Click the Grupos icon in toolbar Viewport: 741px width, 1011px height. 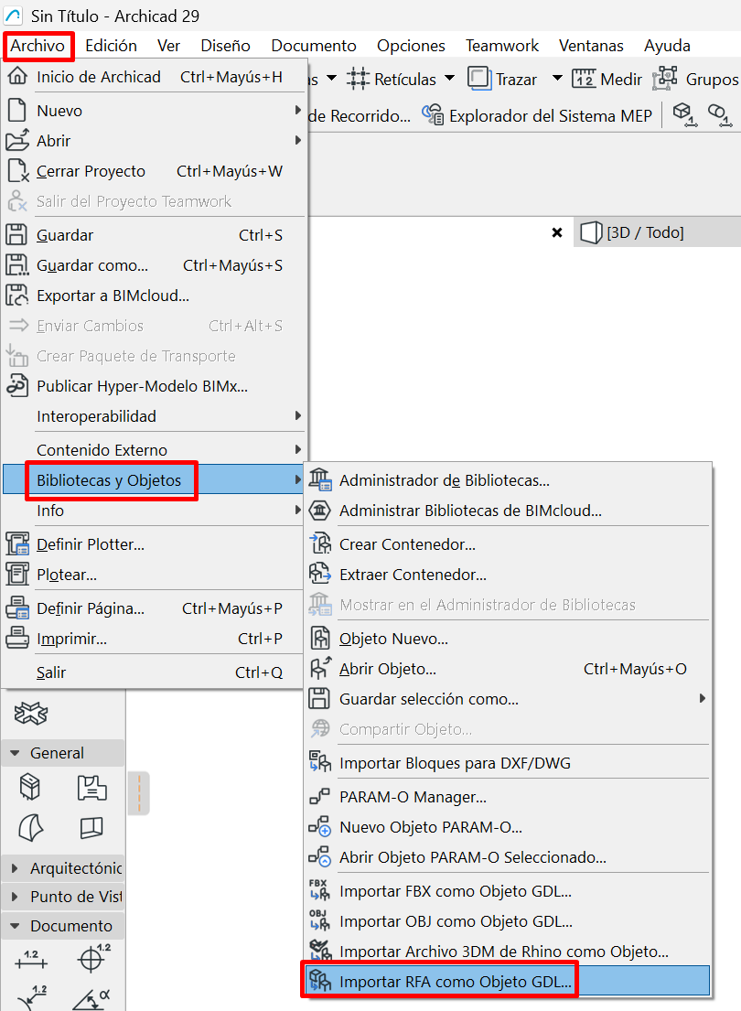665,80
